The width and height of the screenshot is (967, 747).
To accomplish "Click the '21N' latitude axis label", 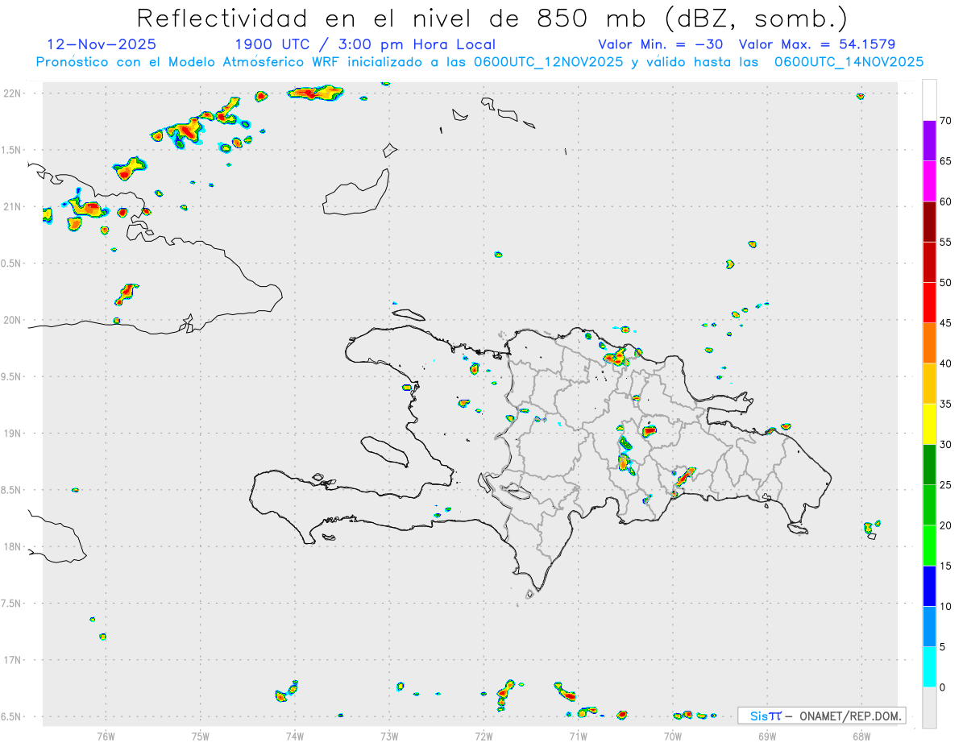I will (x=12, y=207).
